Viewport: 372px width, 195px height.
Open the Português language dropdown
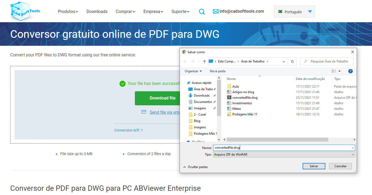[294, 12]
